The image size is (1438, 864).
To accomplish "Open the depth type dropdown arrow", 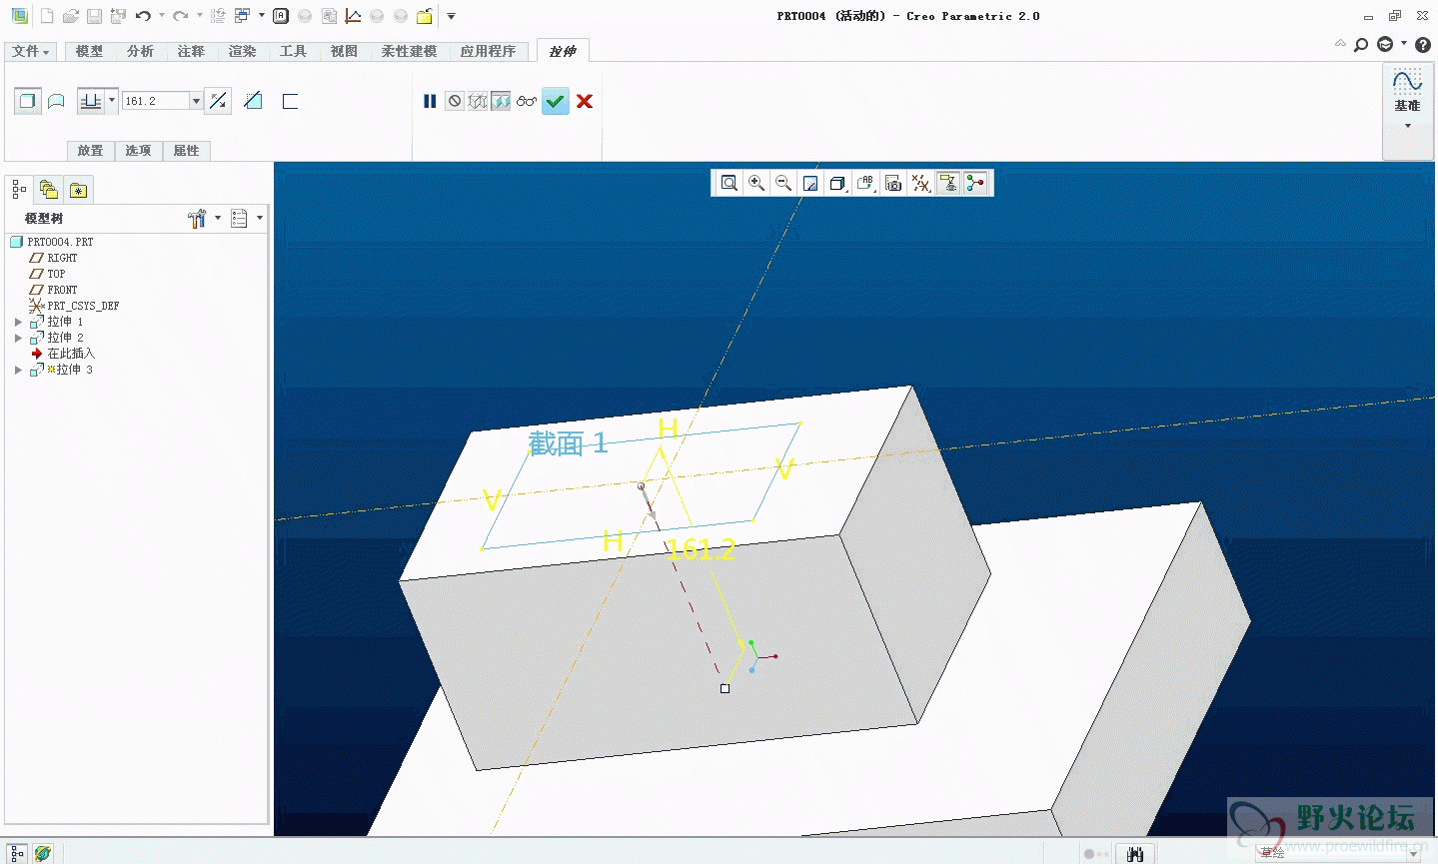I will (x=112, y=100).
